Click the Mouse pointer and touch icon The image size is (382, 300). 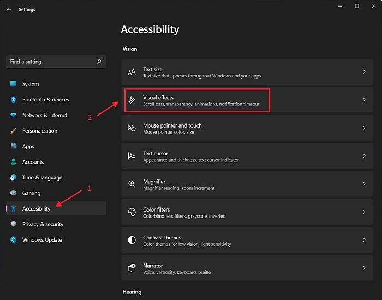(x=132, y=128)
